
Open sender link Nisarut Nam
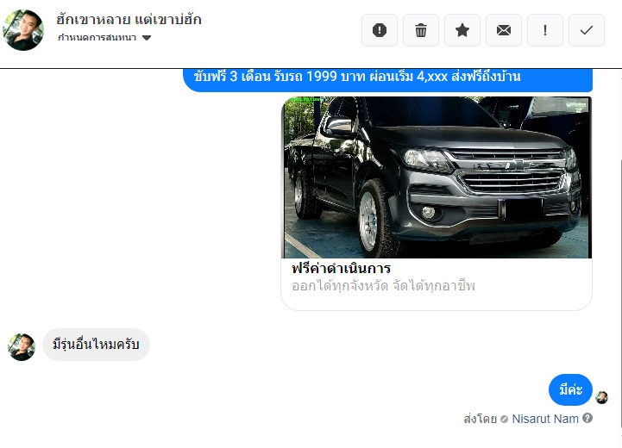click(545, 419)
